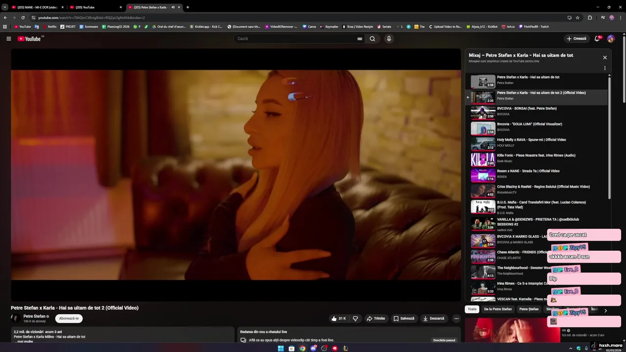Click the browser address bar URL
The height and width of the screenshot is (352, 626).
[x=91, y=18]
